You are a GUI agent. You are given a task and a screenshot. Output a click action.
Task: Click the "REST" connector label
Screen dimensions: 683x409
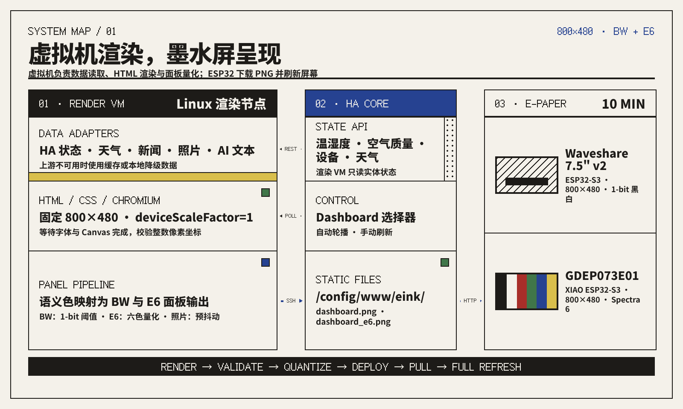pos(291,149)
